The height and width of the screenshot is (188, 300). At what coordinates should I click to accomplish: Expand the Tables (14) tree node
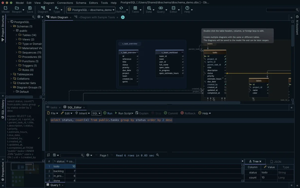[x=16, y=35]
